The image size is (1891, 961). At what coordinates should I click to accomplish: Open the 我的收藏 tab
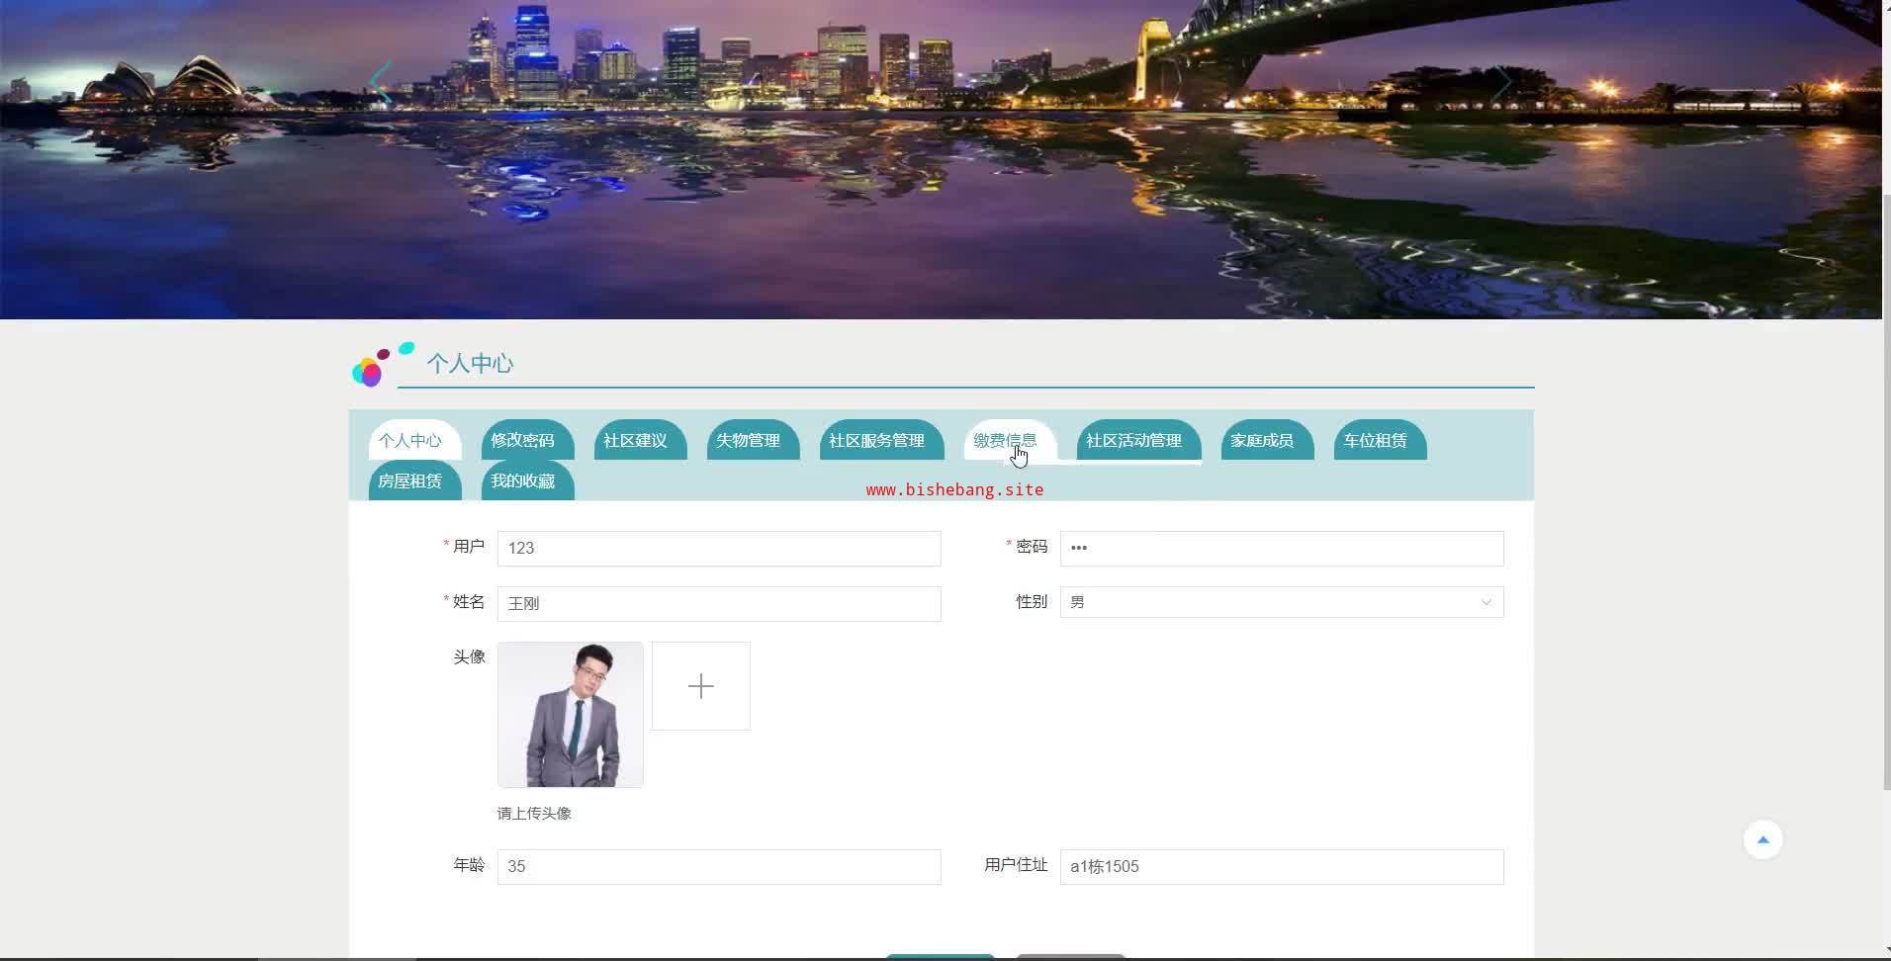(527, 480)
